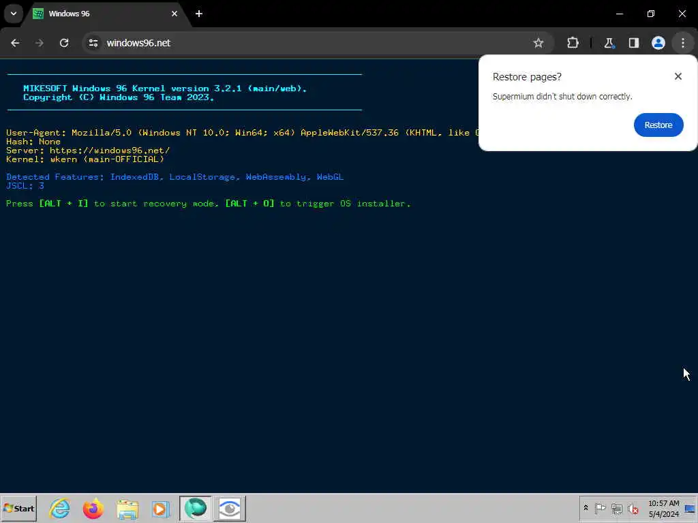
Task: Open the tab search dropdown arrow
Action: [x=14, y=14]
